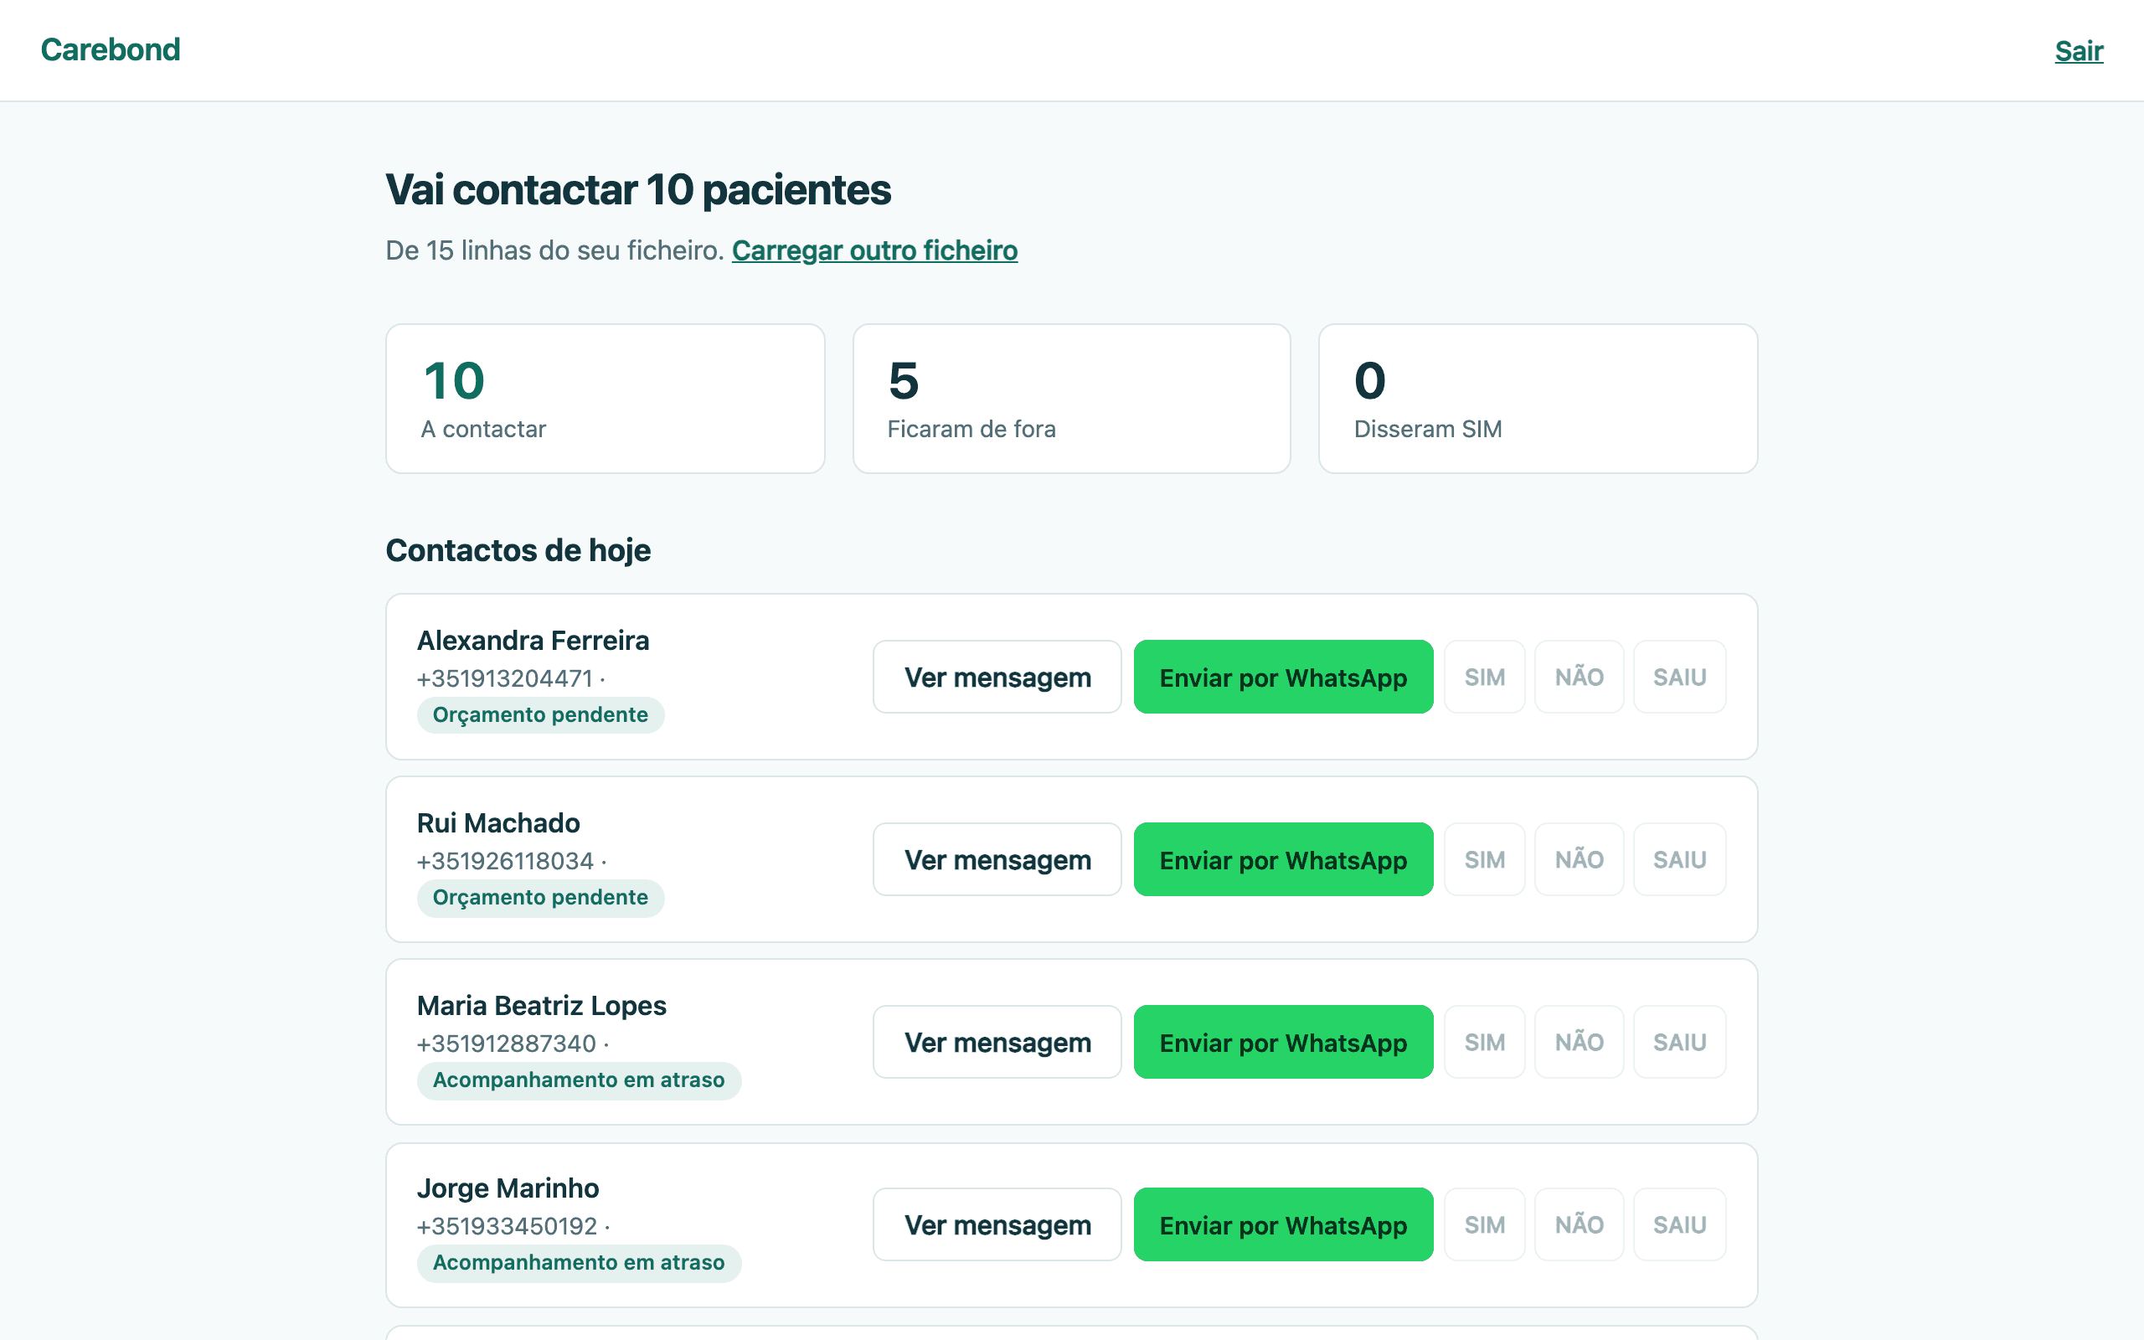
Task: Click the Sair logout link
Action: 2079,51
